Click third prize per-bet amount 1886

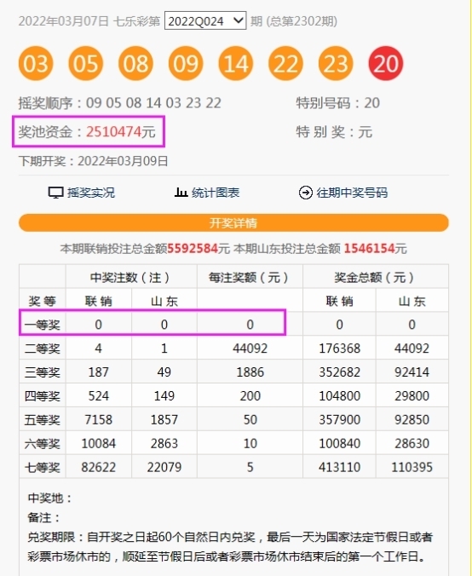250,372
